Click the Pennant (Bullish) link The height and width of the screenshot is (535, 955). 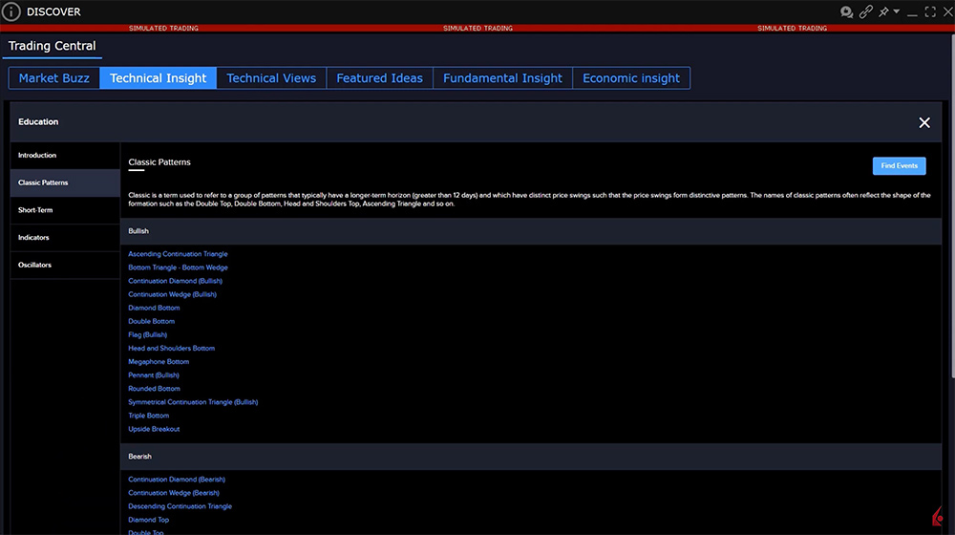click(154, 375)
